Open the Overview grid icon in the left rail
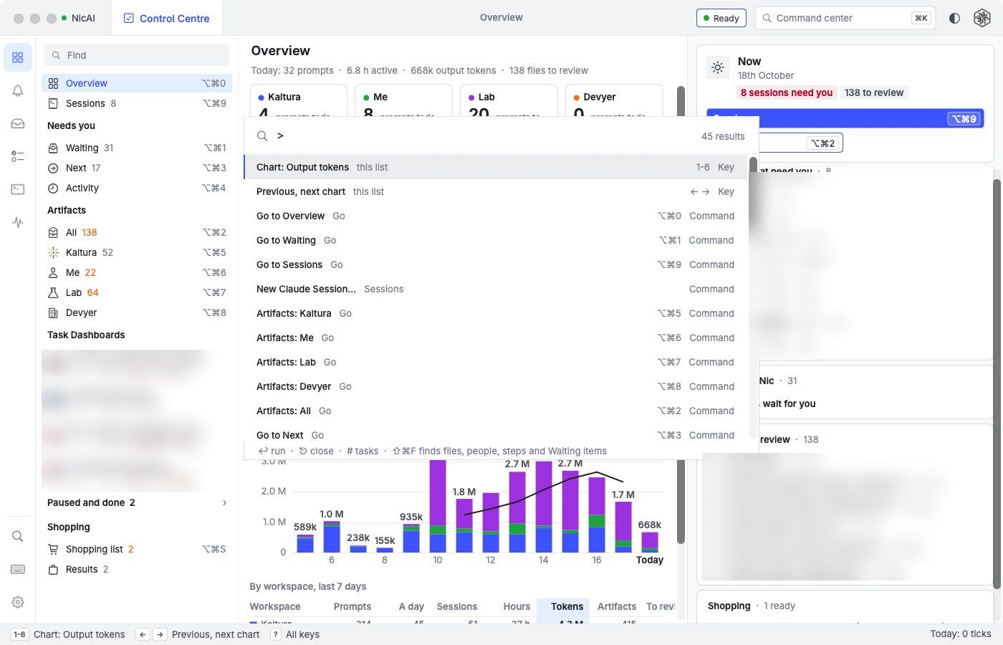 18,57
